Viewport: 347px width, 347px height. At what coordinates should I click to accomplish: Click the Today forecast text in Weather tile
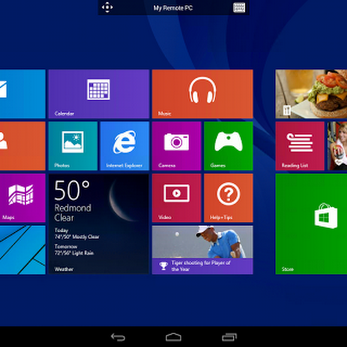[77, 234]
